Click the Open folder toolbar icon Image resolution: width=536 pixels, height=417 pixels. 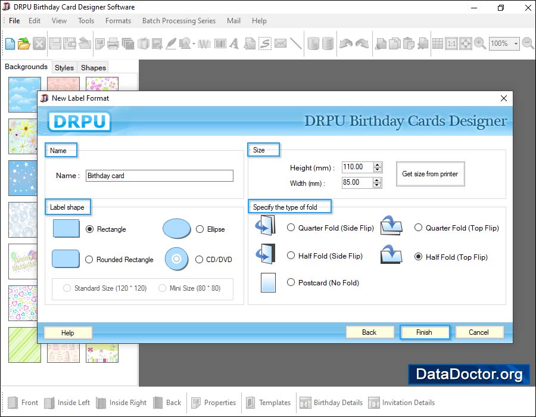pos(24,43)
